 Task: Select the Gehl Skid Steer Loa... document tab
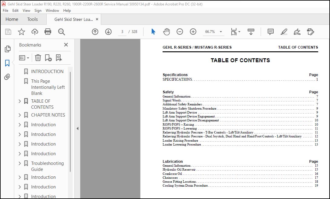74,19
